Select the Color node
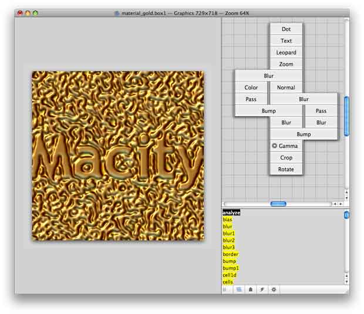The image size is (364, 314). [251, 87]
